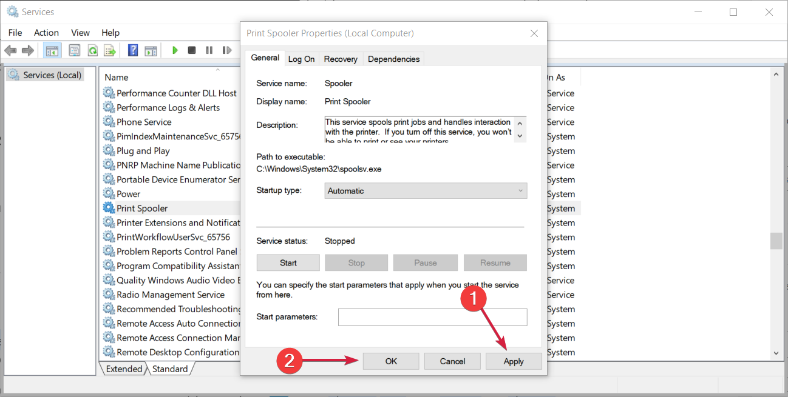Screen dimensions: 788x397
Task: Select the Remote Access Auto Connection service name
Action: coord(179,324)
